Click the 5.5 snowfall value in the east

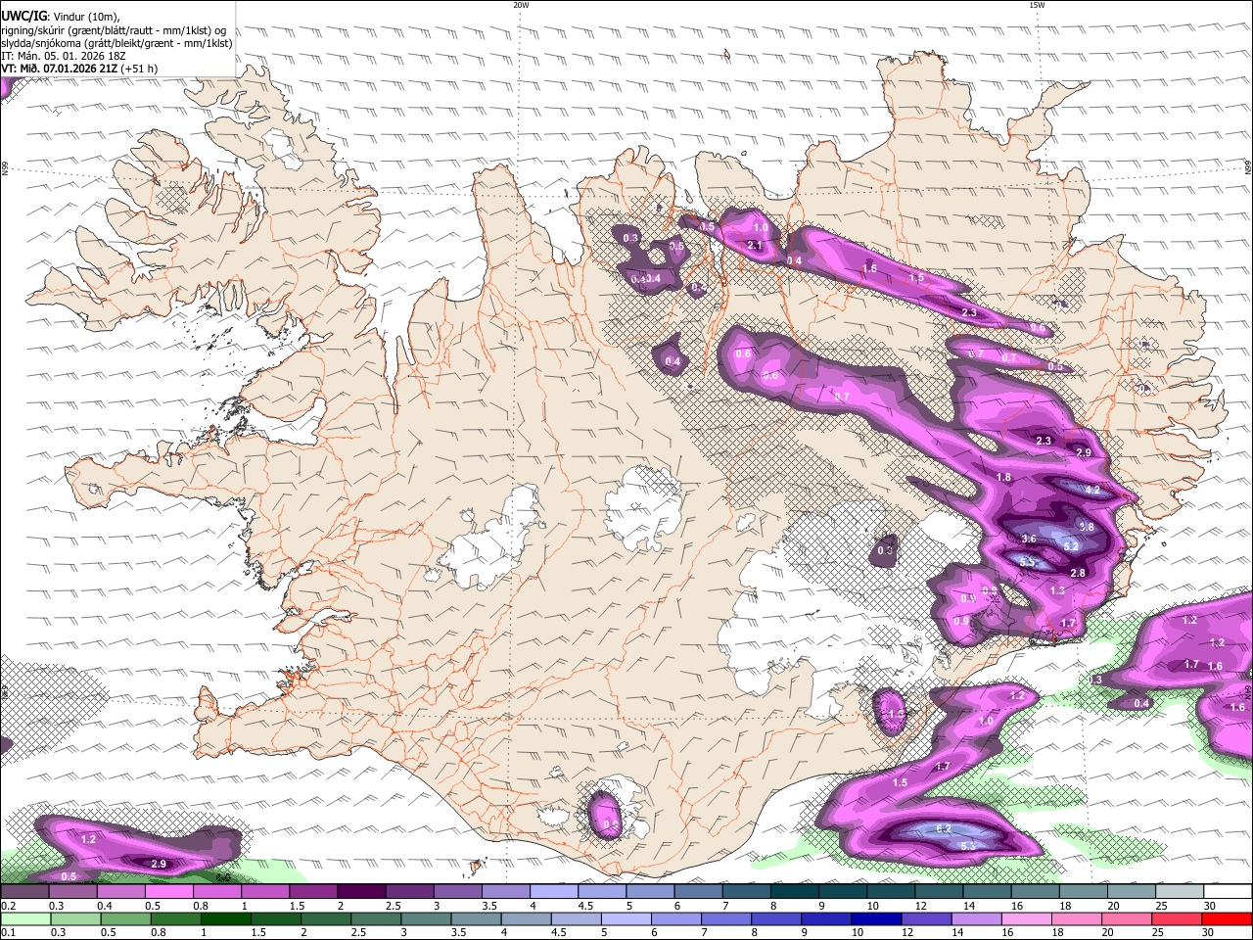pos(1028,561)
